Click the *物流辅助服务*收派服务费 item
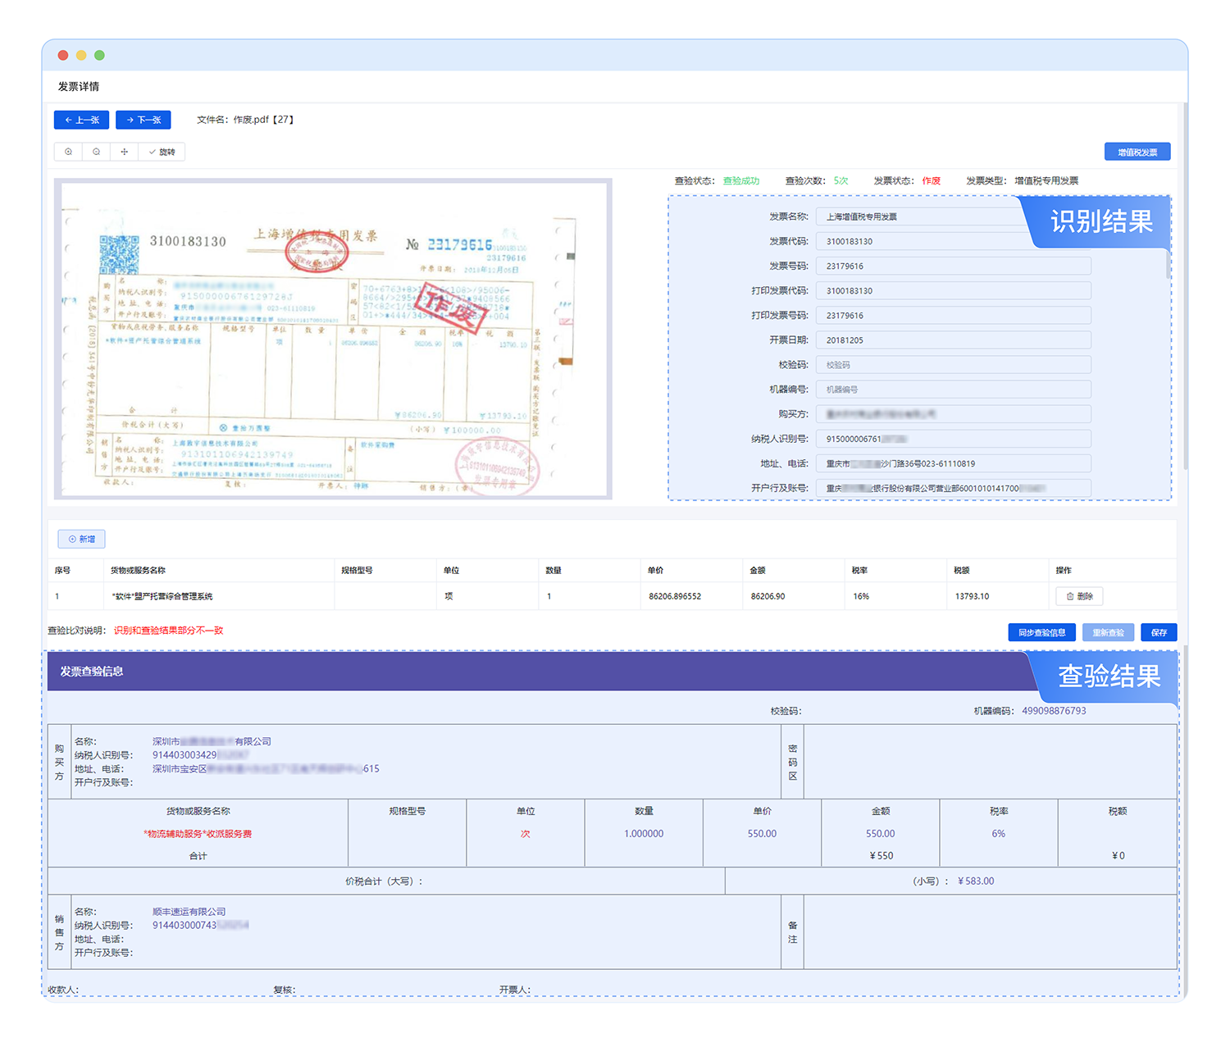Viewport: 1230px width, 1043px height. click(x=198, y=834)
